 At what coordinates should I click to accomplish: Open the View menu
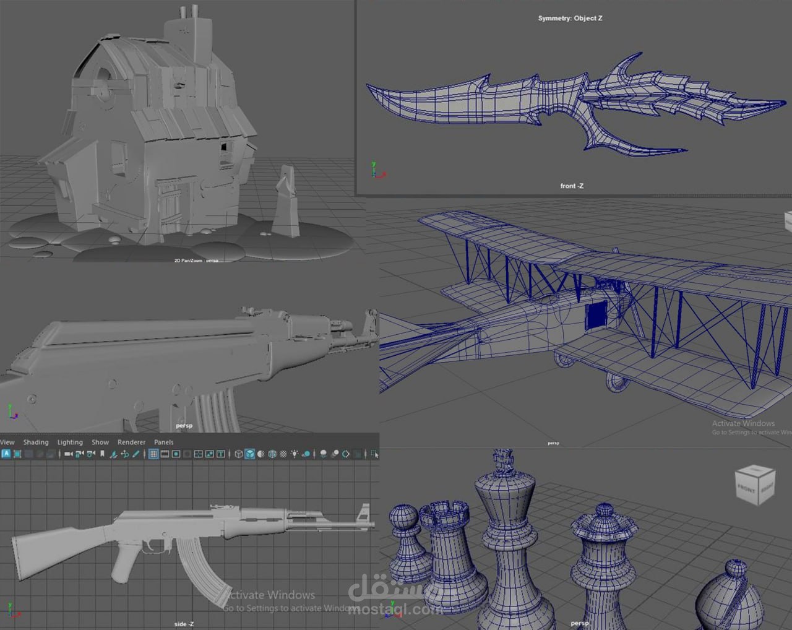[7, 442]
